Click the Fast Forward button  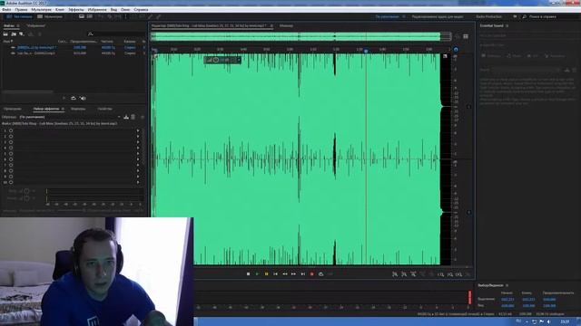293,274
